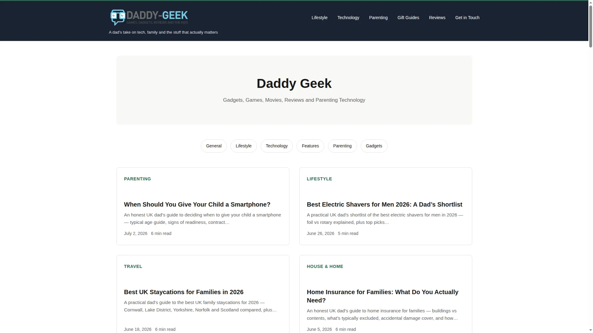Select the Lifestyle category pill
593x333 pixels.
pos(243,146)
